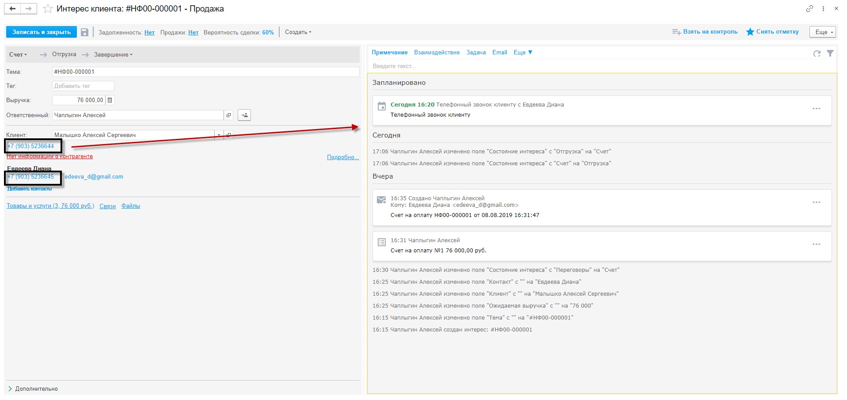Click reassign responsible person icon
Image resolution: width=847 pixels, height=400 pixels.
[244, 115]
